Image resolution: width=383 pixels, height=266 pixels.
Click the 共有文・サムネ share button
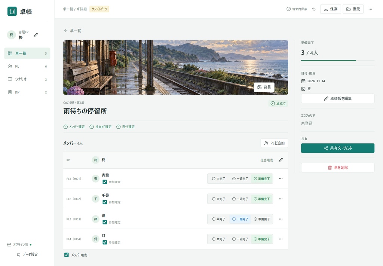(338, 148)
